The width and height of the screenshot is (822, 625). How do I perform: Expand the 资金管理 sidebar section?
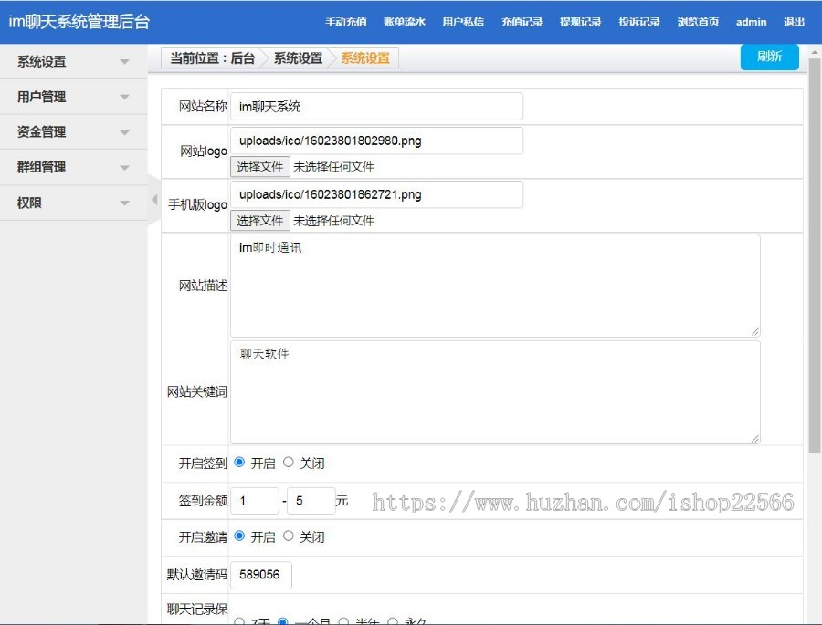point(73,131)
